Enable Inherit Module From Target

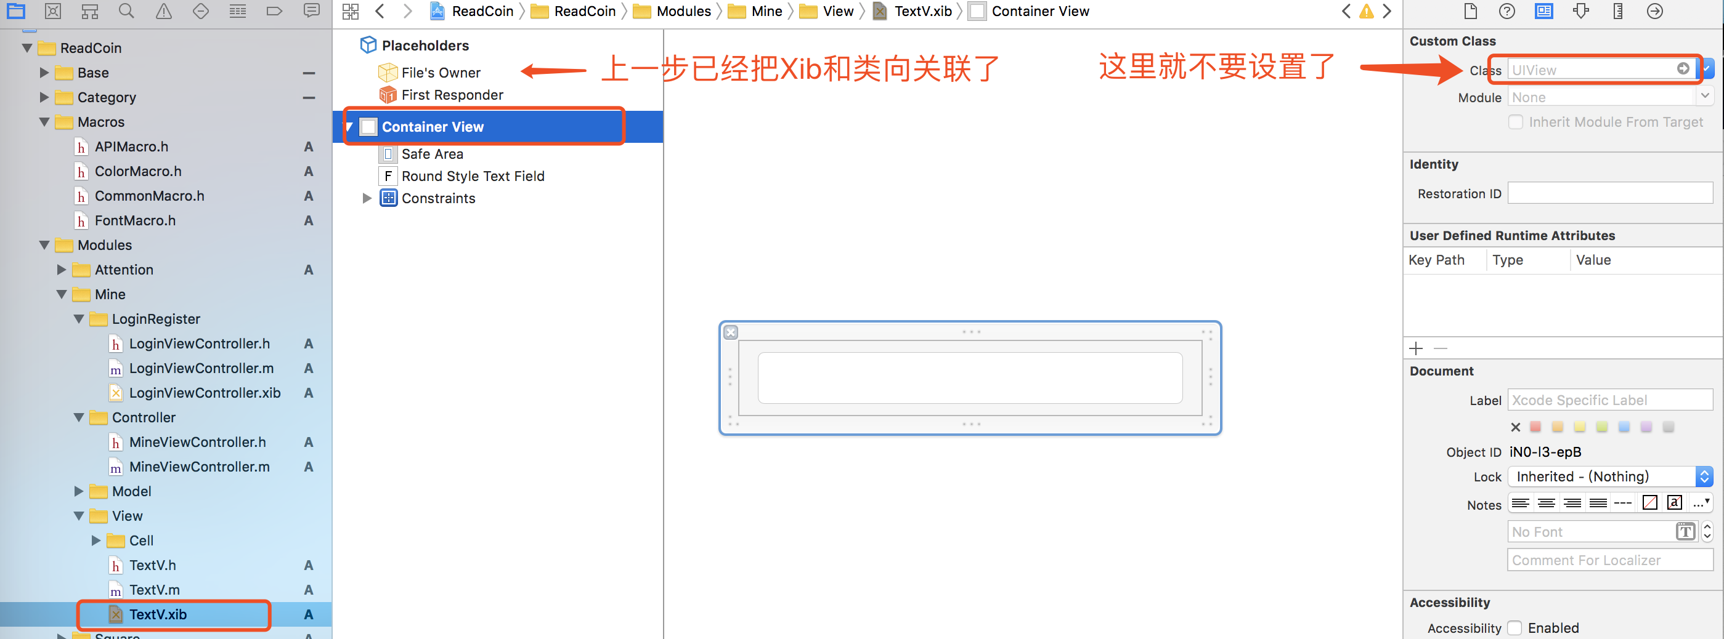pos(1515,122)
